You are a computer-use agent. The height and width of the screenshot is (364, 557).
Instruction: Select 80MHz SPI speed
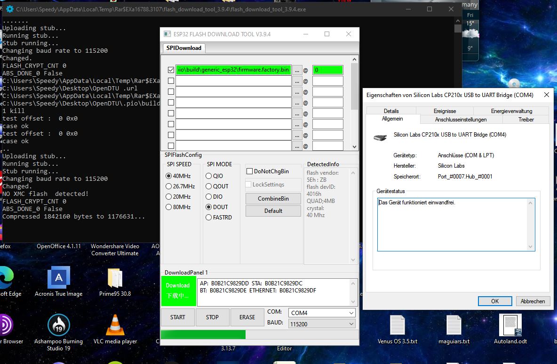[169, 207]
